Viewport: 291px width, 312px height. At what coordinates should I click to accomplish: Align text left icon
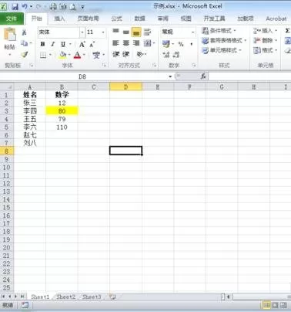point(115,43)
